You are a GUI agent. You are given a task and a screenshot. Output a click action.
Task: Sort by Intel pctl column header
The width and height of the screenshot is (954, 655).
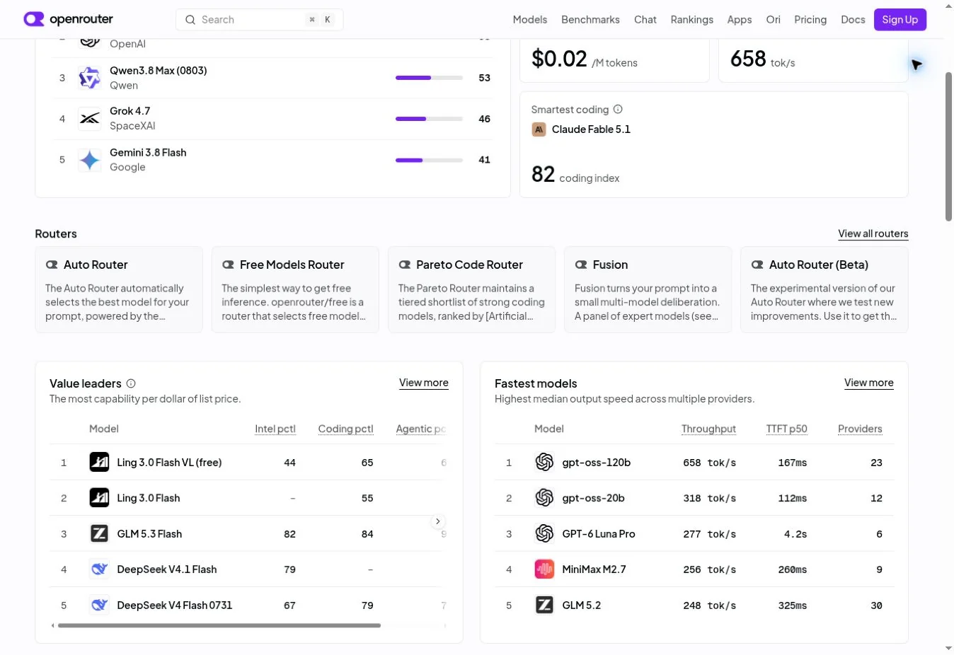pos(275,429)
